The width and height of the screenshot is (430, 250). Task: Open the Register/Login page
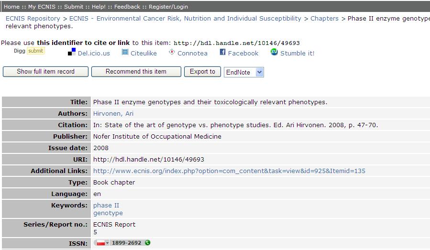(x=168, y=7)
